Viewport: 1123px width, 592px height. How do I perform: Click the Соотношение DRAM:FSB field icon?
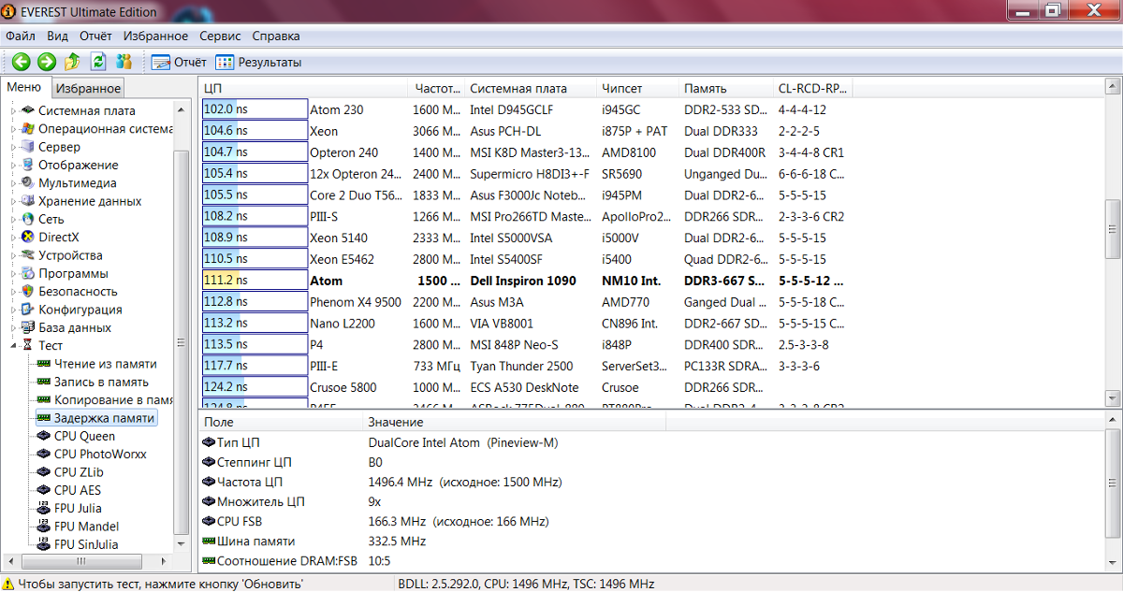209,561
